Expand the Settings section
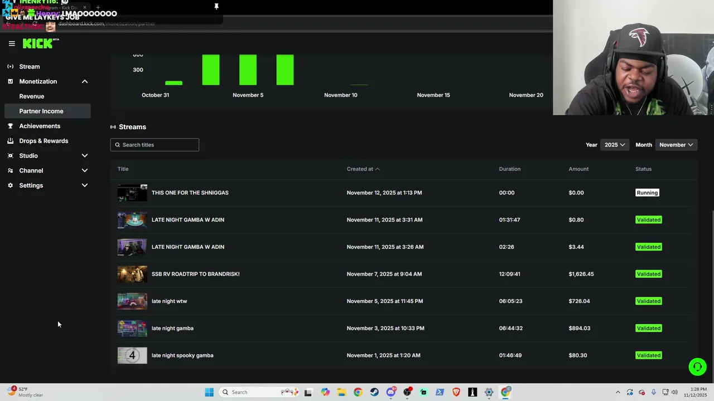The width and height of the screenshot is (714, 401). (85, 185)
